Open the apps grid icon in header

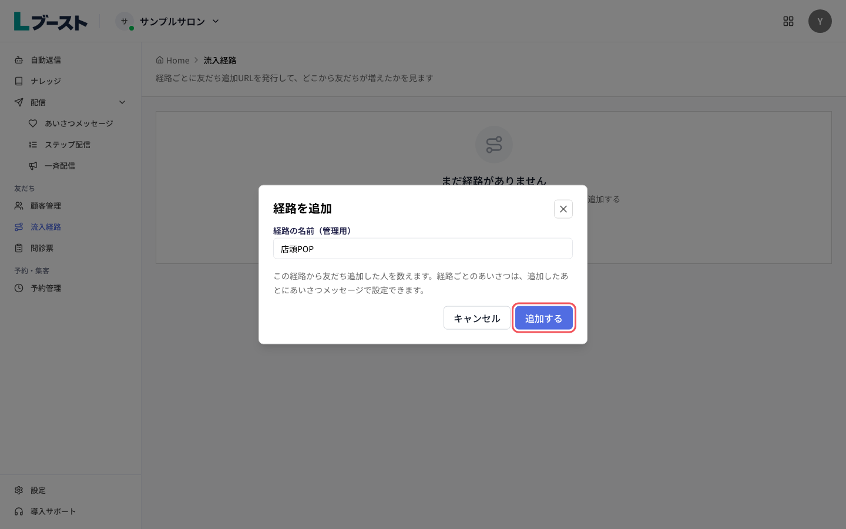pos(788,21)
